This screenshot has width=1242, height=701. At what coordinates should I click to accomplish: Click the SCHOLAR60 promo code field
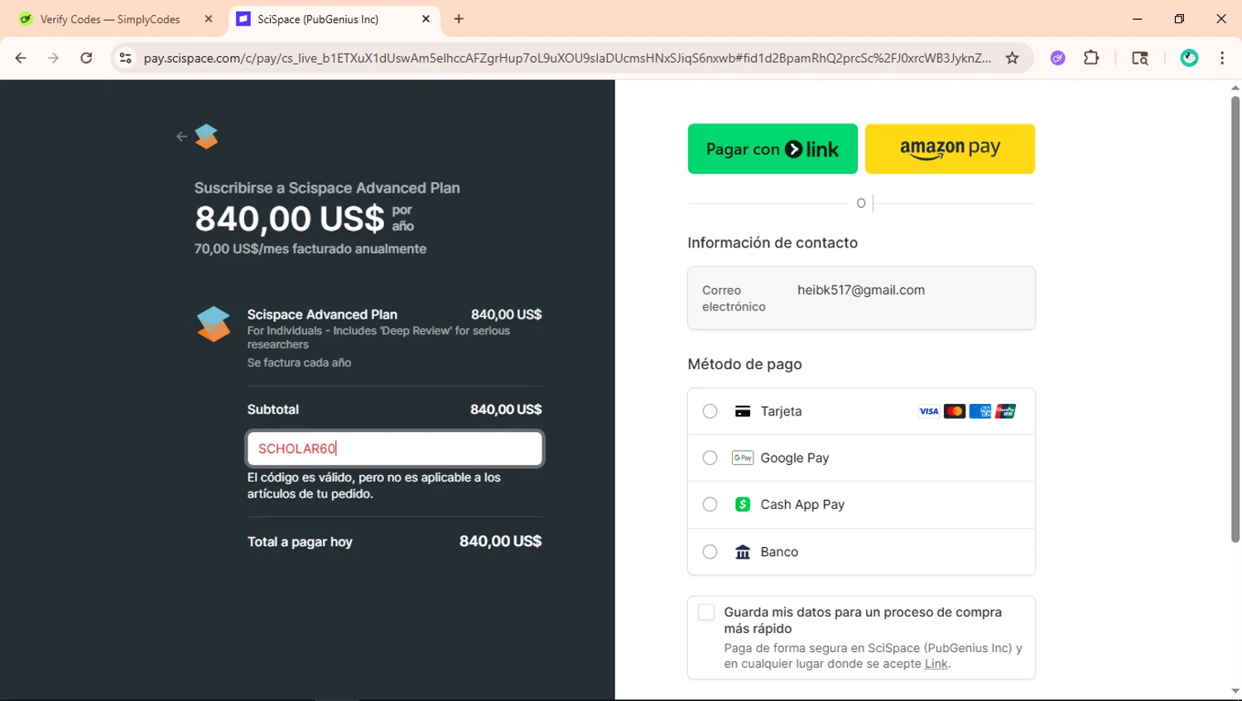395,449
